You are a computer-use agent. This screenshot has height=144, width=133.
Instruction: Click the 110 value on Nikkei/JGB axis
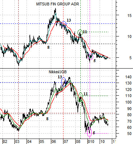point(128,96)
